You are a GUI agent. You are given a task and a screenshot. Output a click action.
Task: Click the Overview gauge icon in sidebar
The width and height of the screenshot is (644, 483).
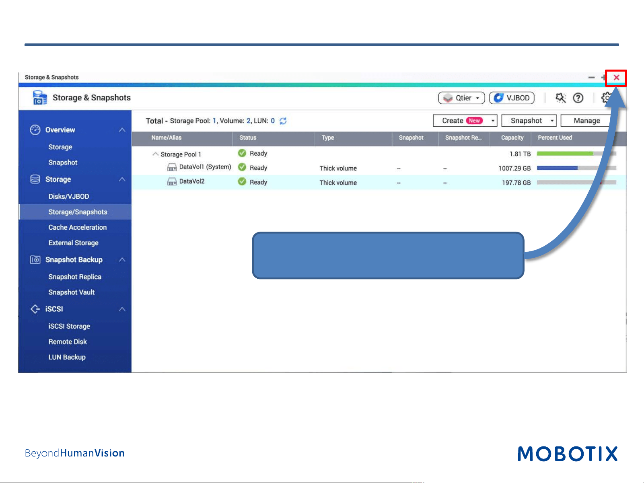[x=35, y=130]
